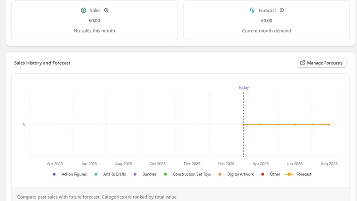Open Manage Forecasts
Screen dimensions: 357x201
click(322, 63)
